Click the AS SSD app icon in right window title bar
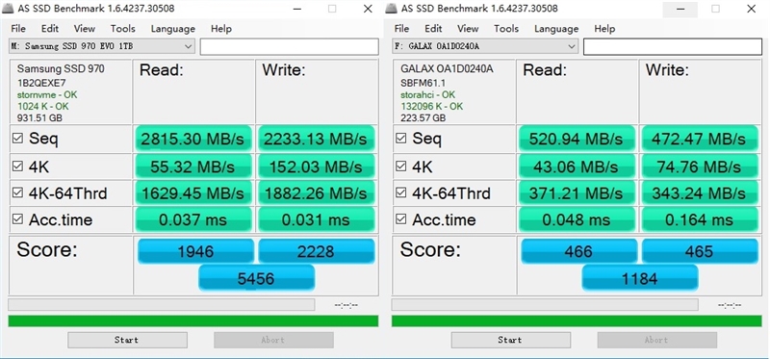Screen dimensions: 770x359 (x=392, y=9)
